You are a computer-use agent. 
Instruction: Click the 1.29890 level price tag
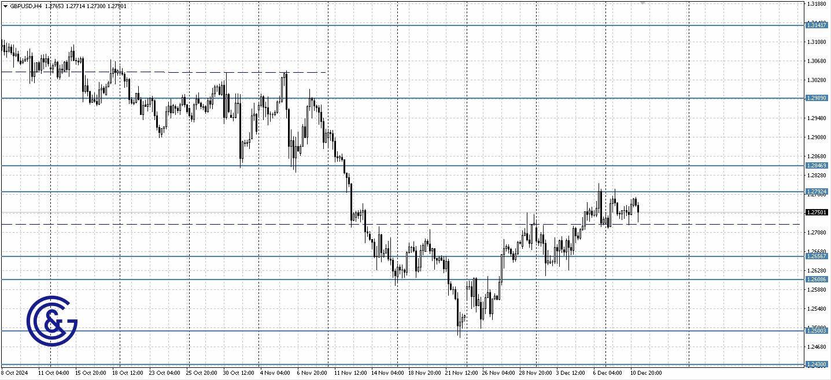(817, 98)
